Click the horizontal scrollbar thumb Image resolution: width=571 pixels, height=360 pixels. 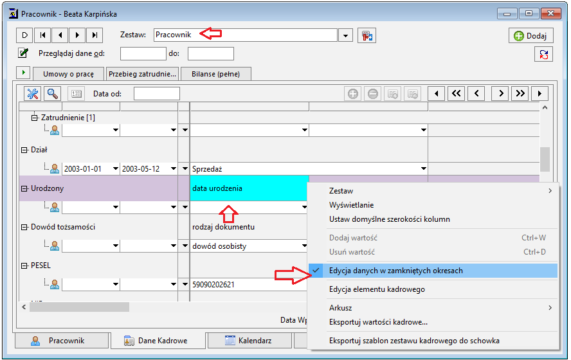(x=79, y=307)
